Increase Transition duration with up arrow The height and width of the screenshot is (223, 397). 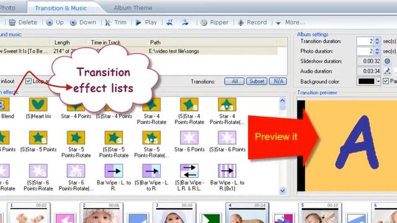coord(377,39)
